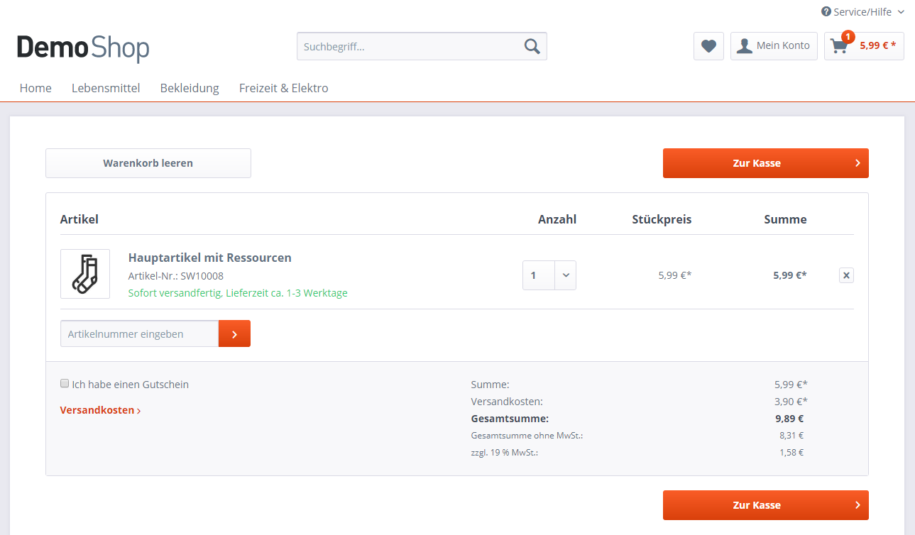
Task: Click the bottom Zur Kasse button
Action: pos(766,505)
